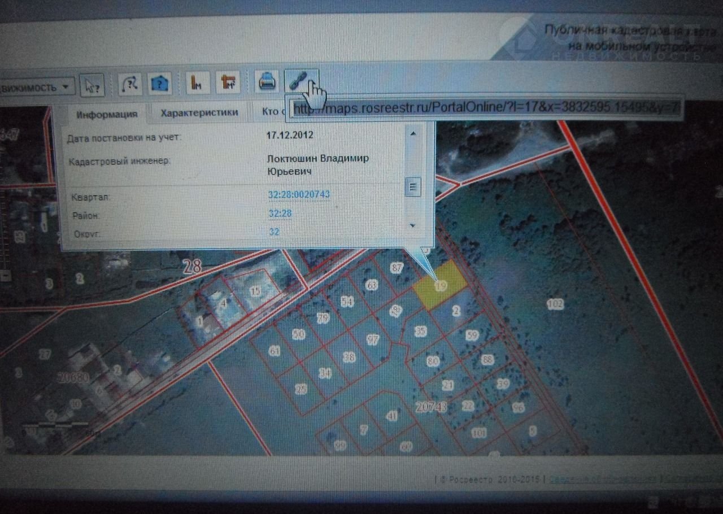This screenshot has height=514, width=723.
Task: Select the route query tool icon
Action: [x=130, y=84]
